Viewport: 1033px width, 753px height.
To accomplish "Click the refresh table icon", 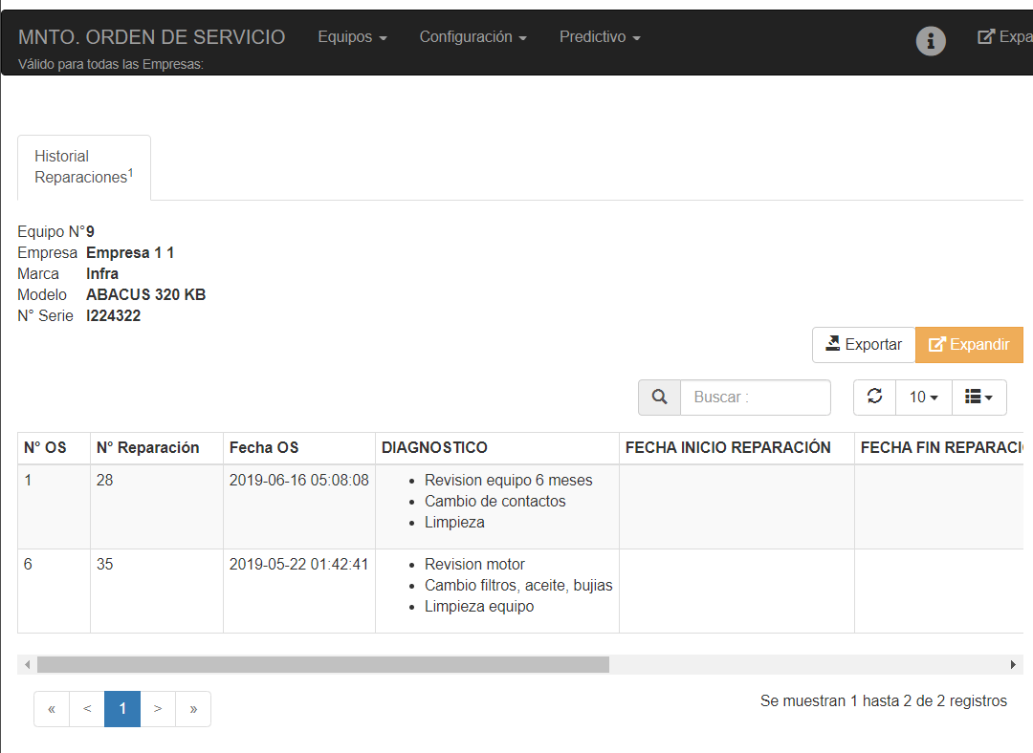I will [x=874, y=398].
